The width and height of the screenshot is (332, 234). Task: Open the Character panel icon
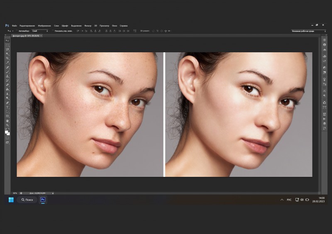coord(325,91)
